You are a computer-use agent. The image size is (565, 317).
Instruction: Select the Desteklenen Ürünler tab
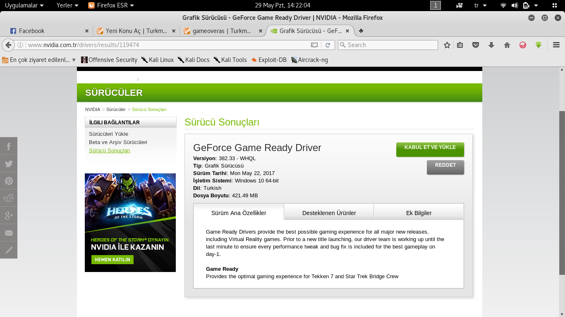329,213
